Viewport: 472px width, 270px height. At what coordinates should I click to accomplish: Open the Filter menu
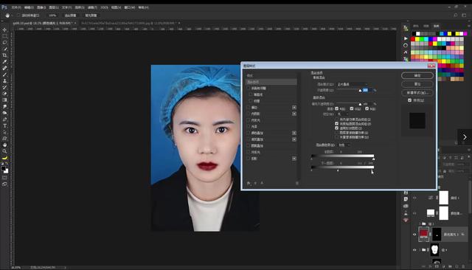tap(92, 7)
